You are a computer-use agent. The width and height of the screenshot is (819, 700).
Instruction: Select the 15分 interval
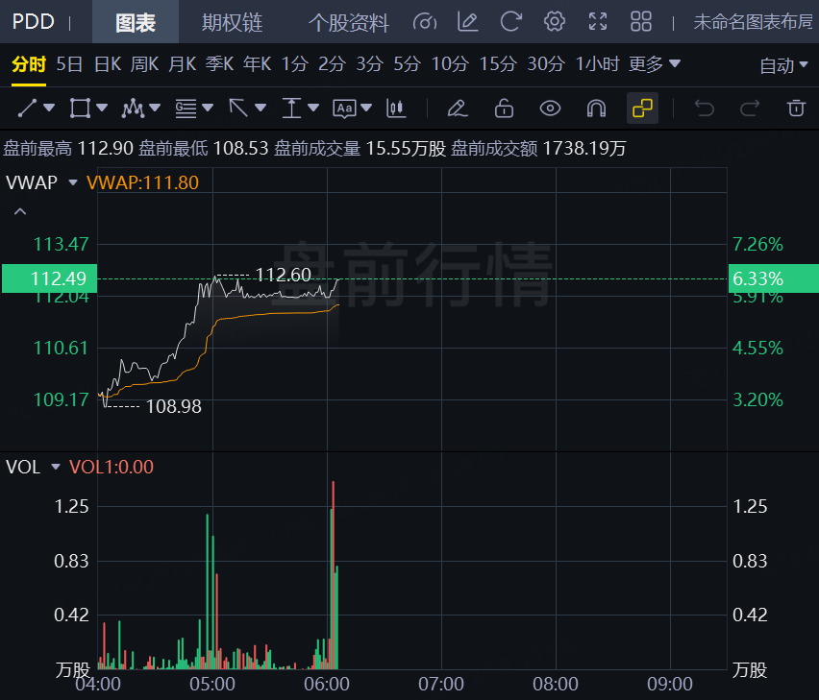(x=498, y=64)
